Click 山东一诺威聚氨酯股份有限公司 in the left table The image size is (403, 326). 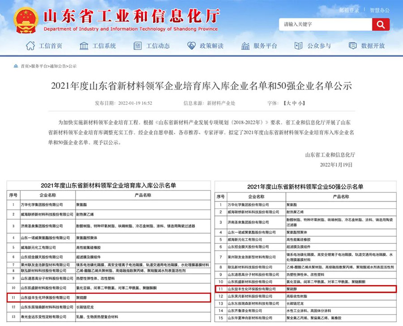45,238
